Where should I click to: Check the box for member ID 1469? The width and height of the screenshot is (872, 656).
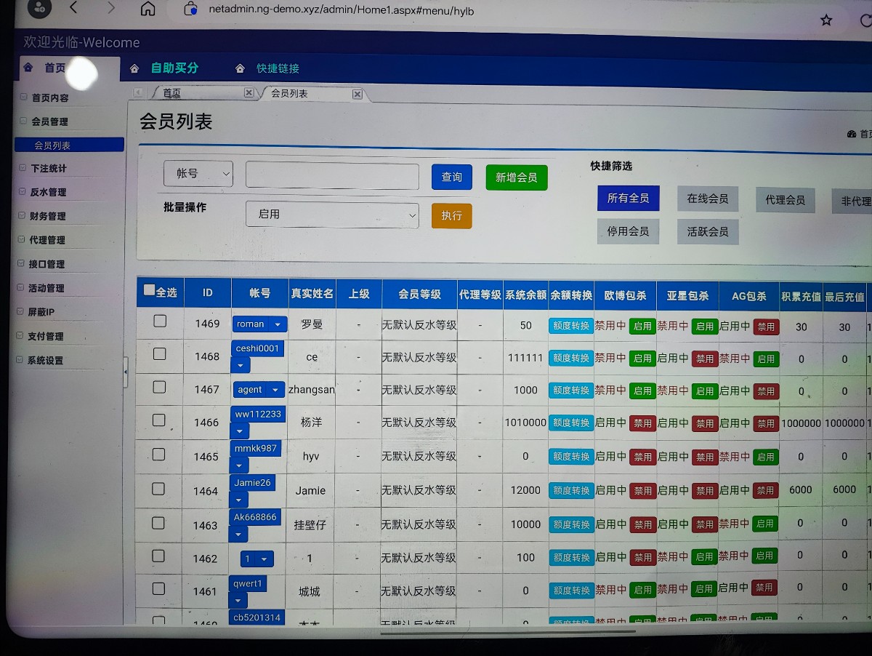pyautogui.click(x=160, y=321)
